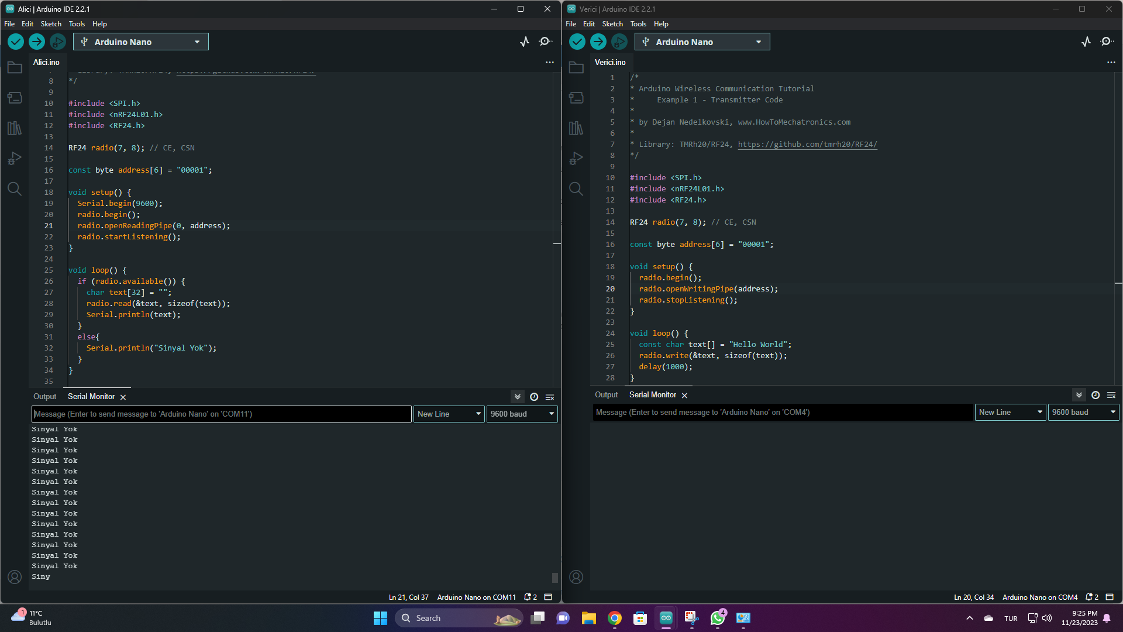Toggle timestamp in Verici serial monitor
The height and width of the screenshot is (632, 1123).
tap(1096, 395)
